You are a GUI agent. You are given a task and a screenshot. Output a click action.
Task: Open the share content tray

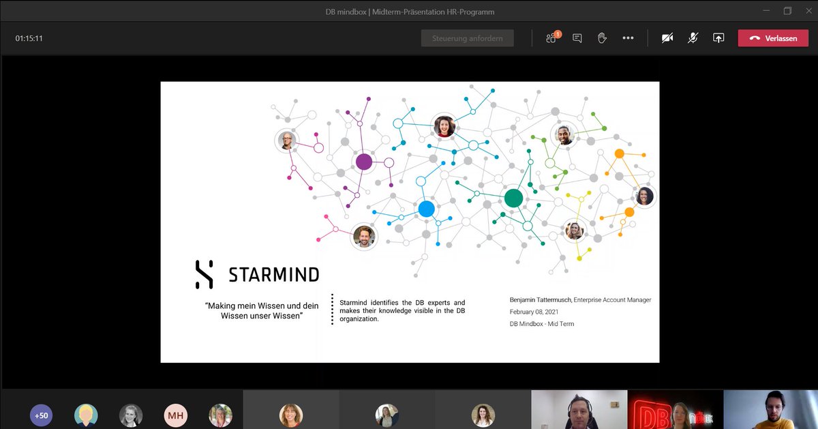point(718,38)
